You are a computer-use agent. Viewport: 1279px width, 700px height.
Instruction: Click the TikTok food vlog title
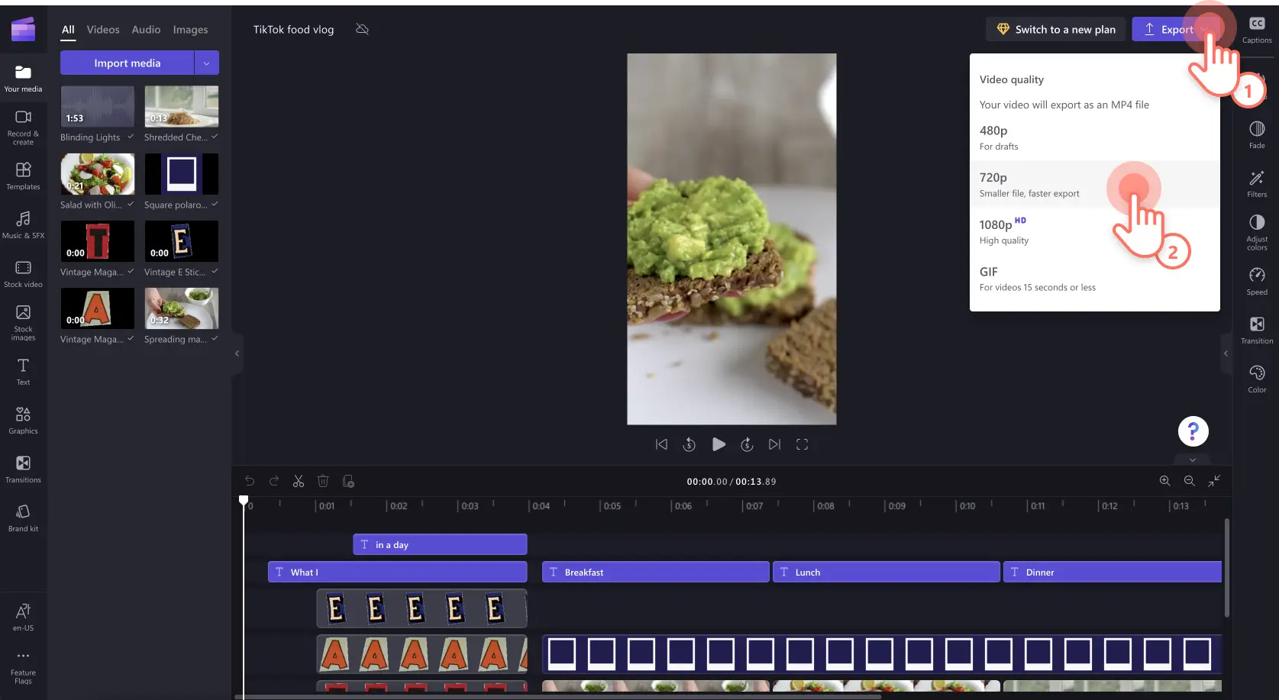(293, 29)
